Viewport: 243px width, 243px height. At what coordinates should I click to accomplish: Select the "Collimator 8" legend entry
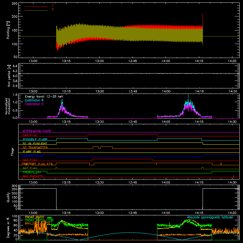coord(34,100)
